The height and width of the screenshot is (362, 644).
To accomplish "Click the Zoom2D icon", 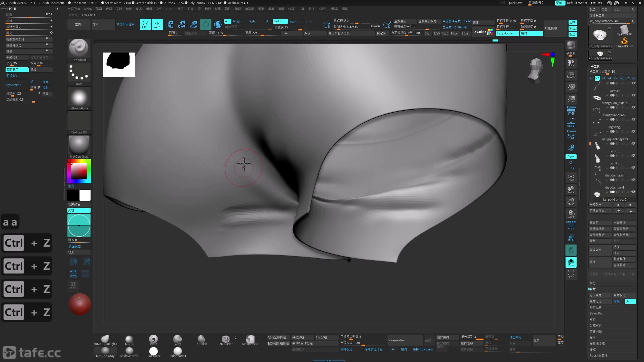I will coord(571,75).
